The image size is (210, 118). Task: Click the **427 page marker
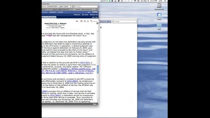(x=49, y=36)
